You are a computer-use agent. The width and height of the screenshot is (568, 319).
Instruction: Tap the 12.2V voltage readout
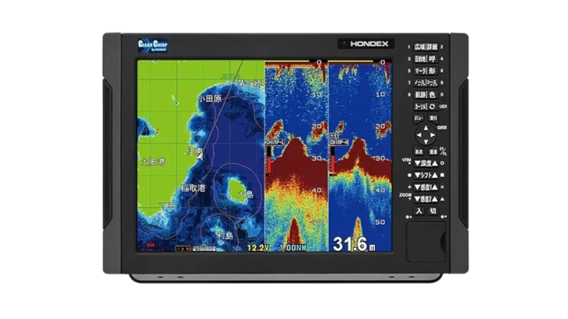(x=258, y=248)
